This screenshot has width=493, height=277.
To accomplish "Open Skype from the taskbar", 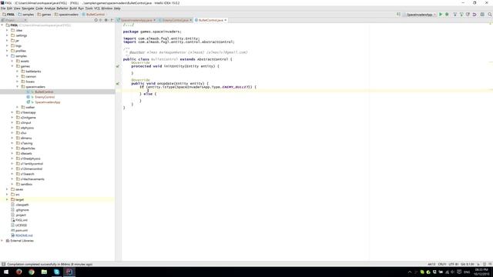I will (56, 272).
